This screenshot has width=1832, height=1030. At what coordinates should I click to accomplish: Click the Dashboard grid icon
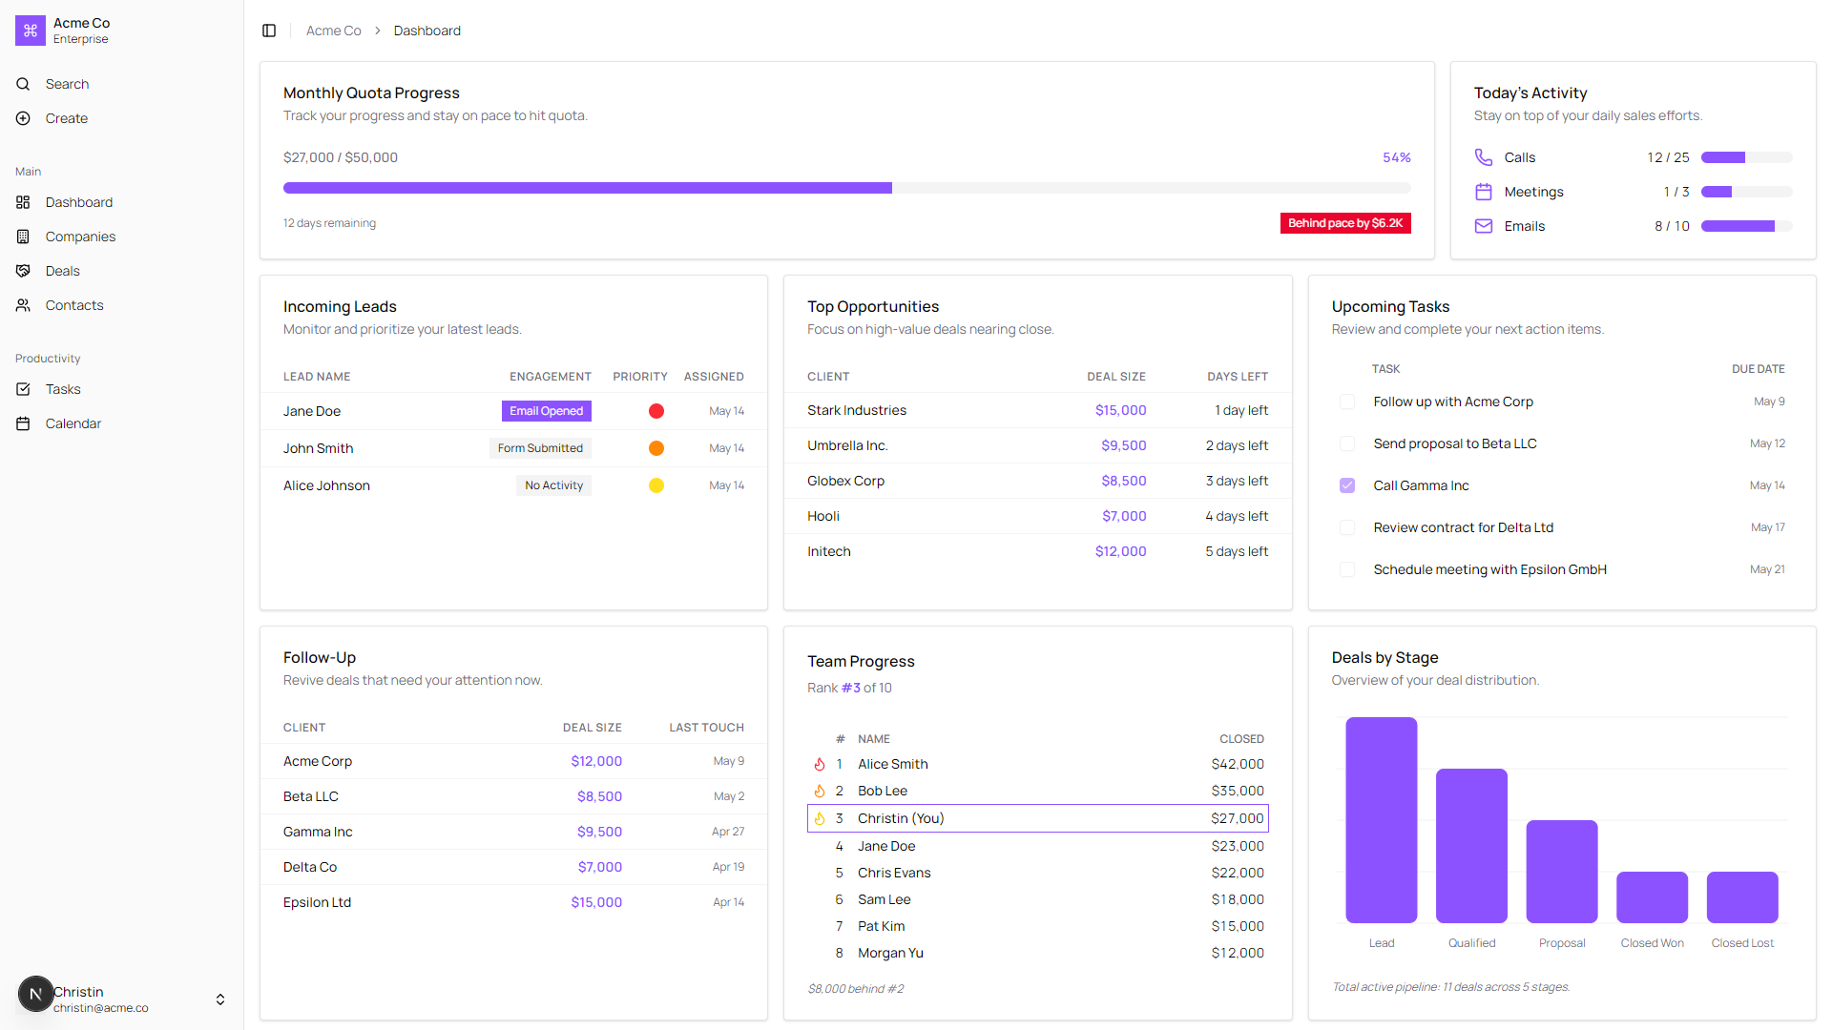pos(23,202)
